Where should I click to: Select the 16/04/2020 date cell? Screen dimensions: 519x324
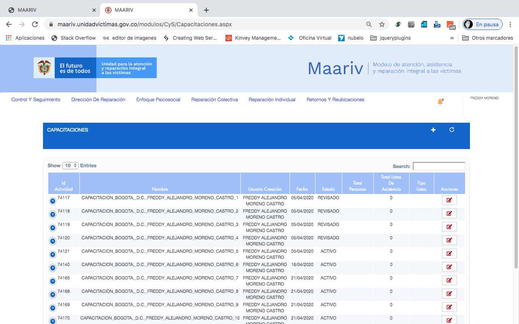(x=302, y=264)
